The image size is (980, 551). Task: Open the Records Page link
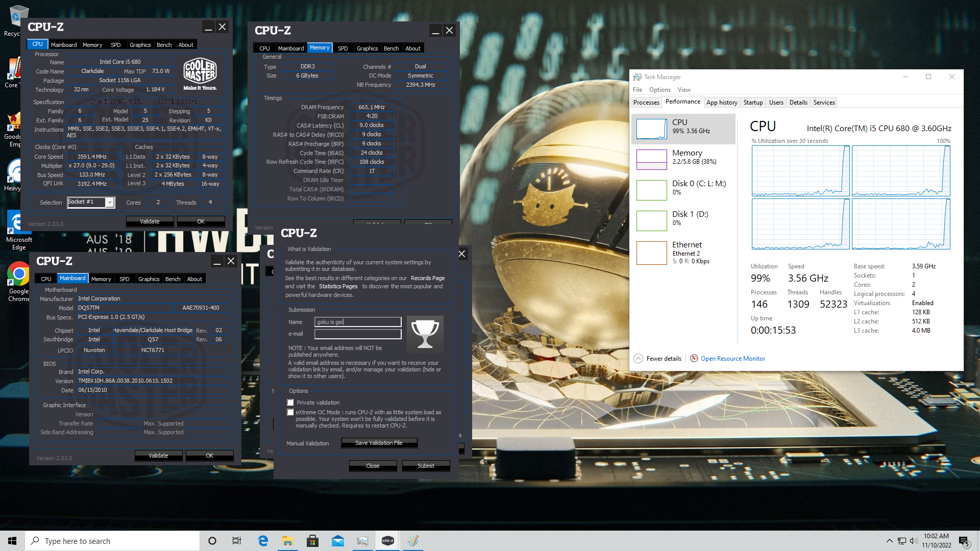(428, 278)
